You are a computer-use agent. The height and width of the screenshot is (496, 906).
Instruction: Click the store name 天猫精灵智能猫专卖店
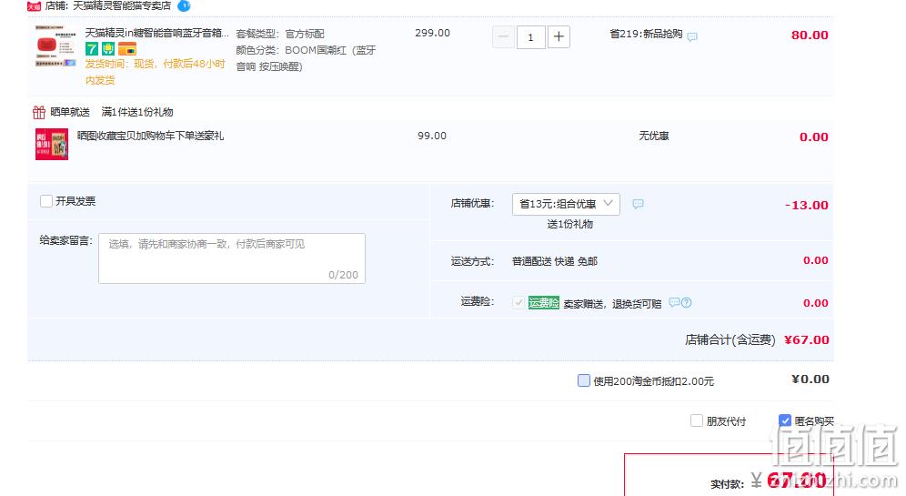122,5
